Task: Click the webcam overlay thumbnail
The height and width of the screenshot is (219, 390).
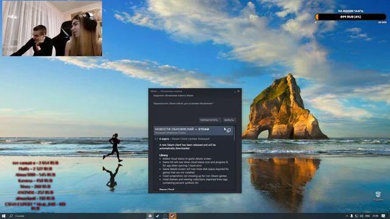Action: click(x=52, y=28)
